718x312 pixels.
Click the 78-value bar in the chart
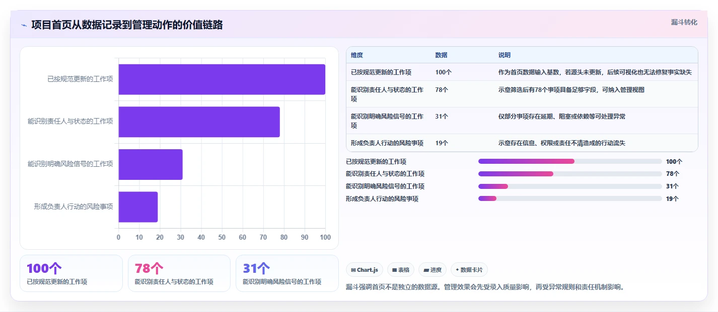(x=199, y=122)
